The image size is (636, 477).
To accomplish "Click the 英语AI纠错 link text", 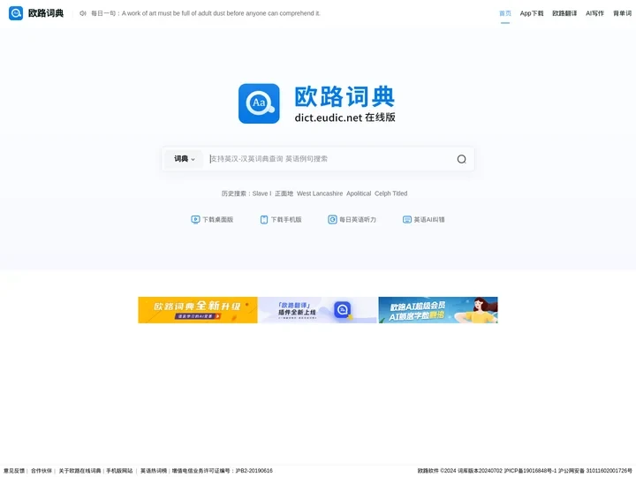I will point(429,219).
